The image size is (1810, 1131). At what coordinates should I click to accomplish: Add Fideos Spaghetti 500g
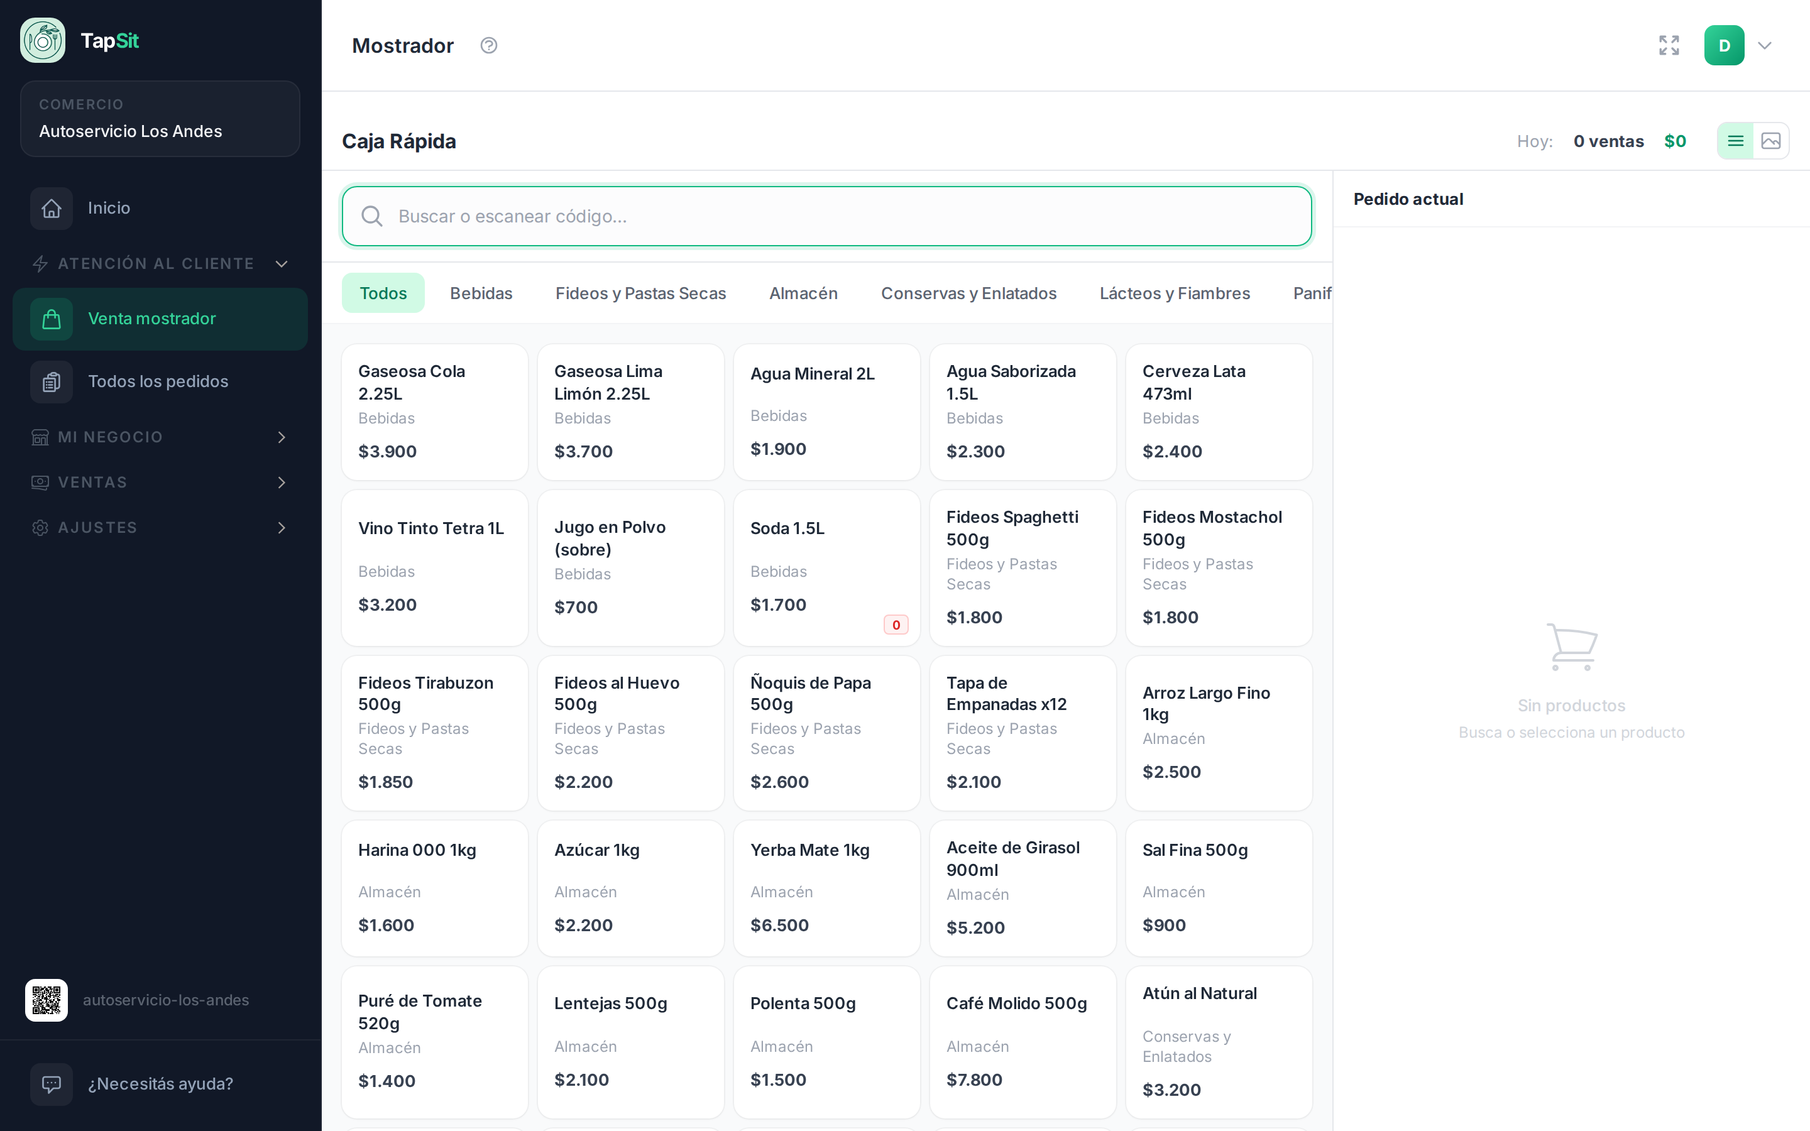click(1023, 568)
